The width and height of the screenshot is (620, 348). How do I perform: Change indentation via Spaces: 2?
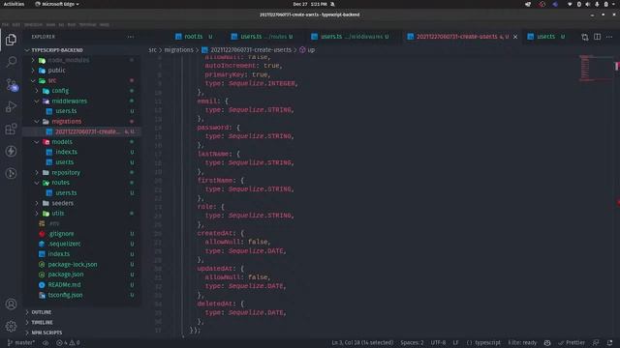pos(412,343)
